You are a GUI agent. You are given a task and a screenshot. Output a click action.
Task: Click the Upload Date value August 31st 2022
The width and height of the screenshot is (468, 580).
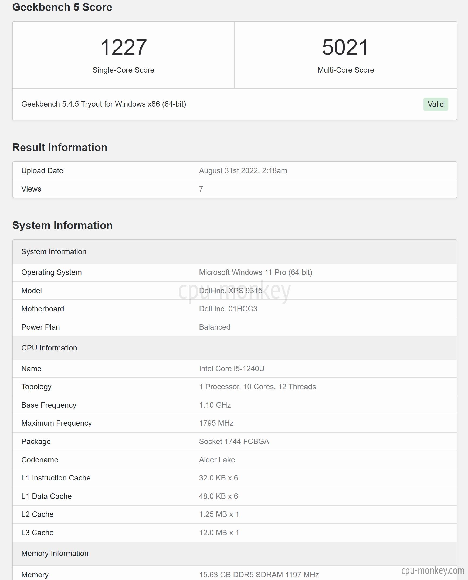[243, 171]
